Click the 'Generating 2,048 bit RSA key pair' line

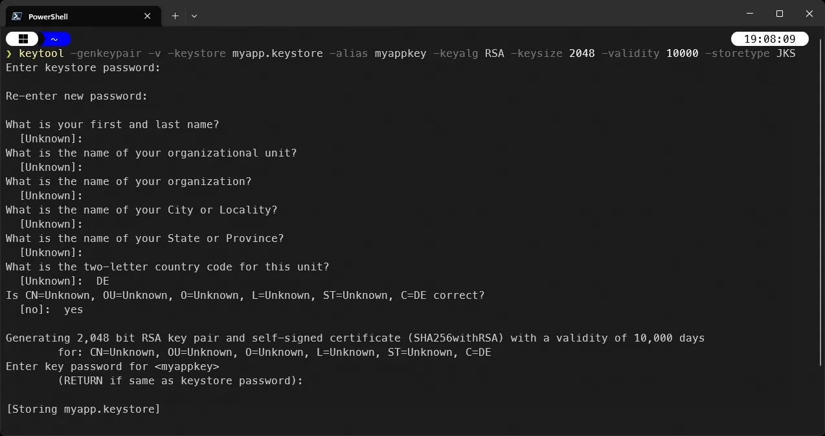click(x=355, y=338)
